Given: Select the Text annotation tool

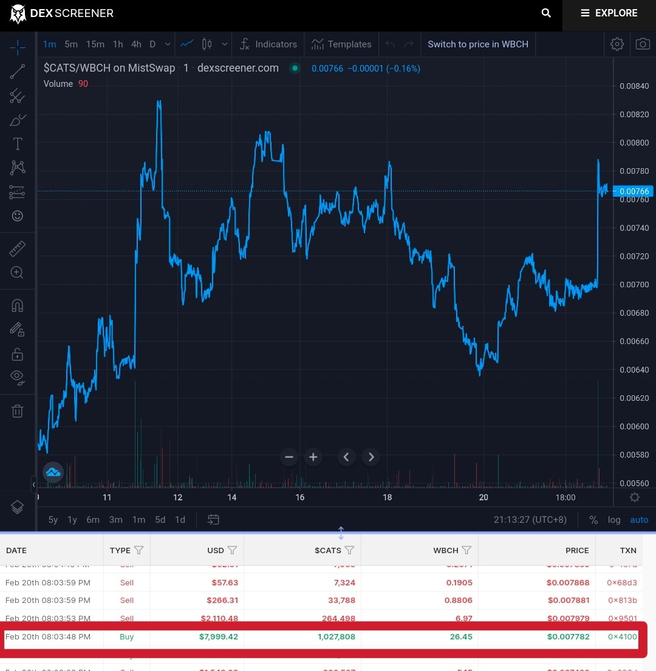Looking at the screenshot, I should pos(18,144).
